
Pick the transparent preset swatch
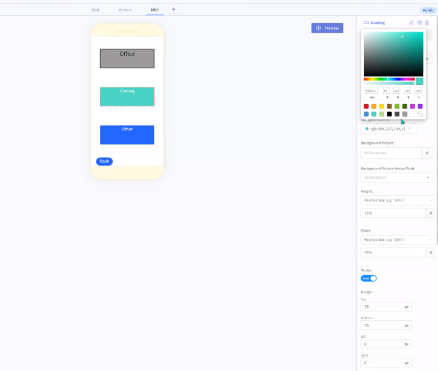point(420,114)
